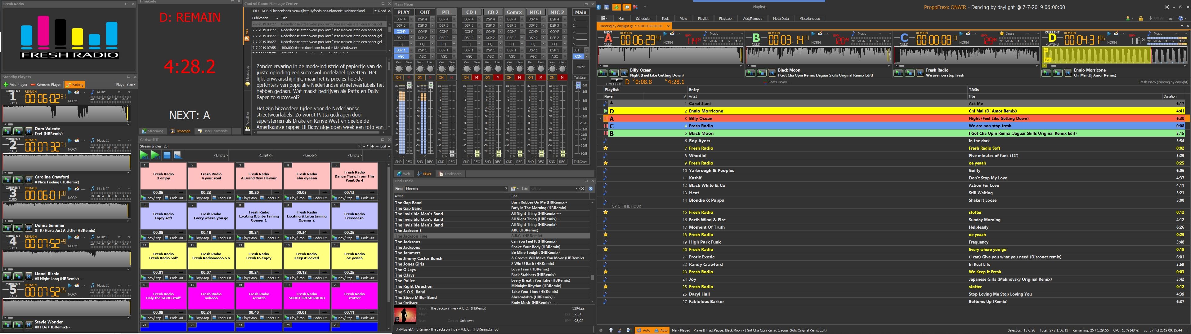
Task: Toggle COMP on the PLAY mixer channel
Action: point(401,32)
